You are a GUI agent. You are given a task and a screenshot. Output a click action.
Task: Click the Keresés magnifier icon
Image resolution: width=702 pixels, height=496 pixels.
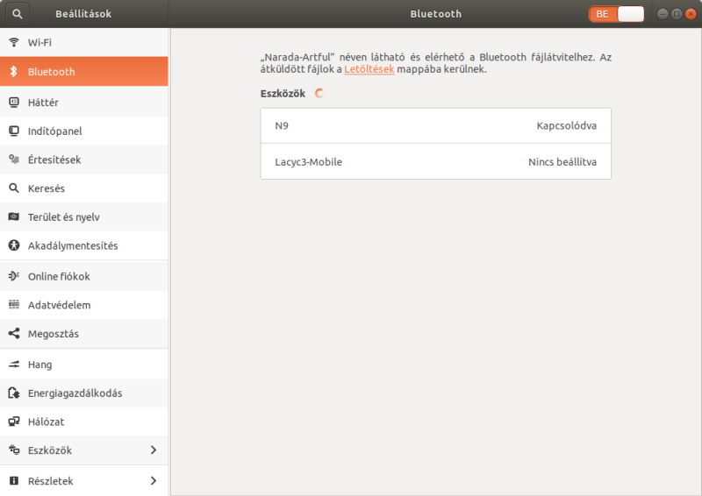tap(14, 188)
